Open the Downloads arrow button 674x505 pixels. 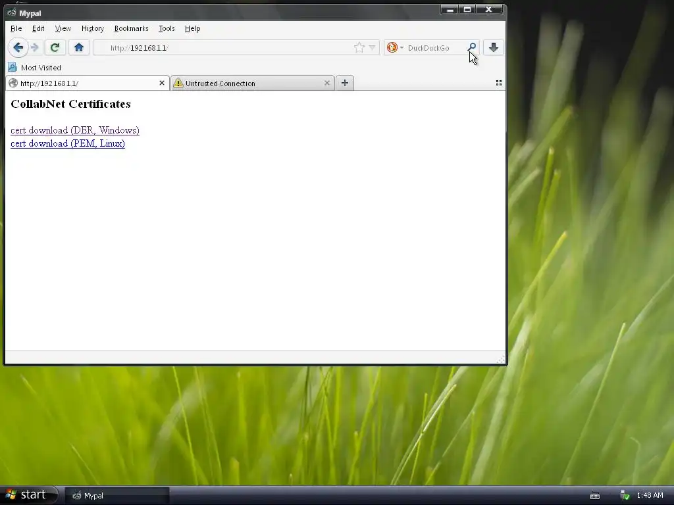pyautogui.click(x=494, y=47)
